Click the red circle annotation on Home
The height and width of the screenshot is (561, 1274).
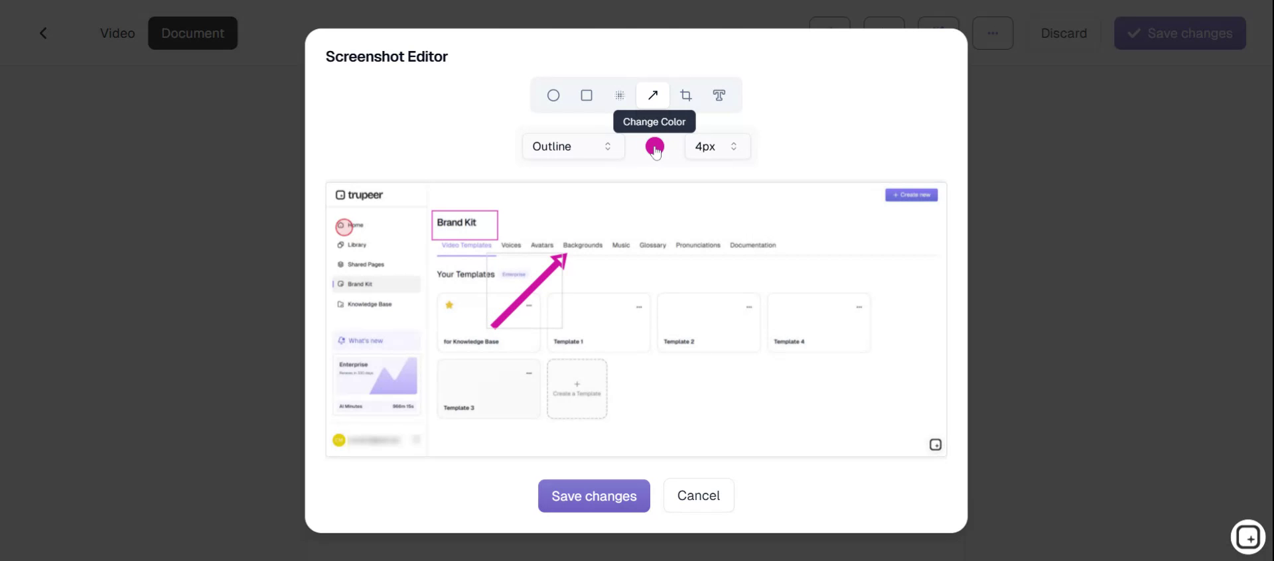(344, 227)
